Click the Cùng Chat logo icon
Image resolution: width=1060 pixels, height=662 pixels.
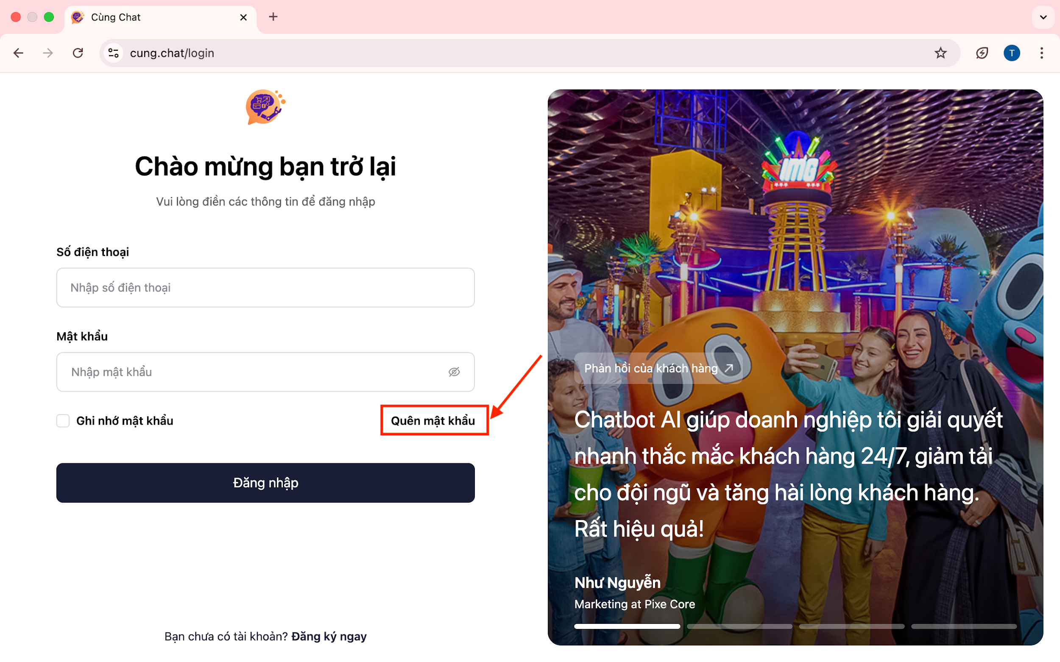pos(265,107)
